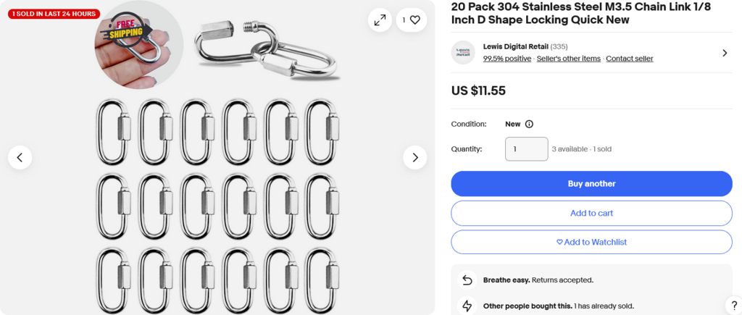The width and height of the screenshot is (742, 315).
Task: Focus the Quantity input field
Action: click(526, 149)
